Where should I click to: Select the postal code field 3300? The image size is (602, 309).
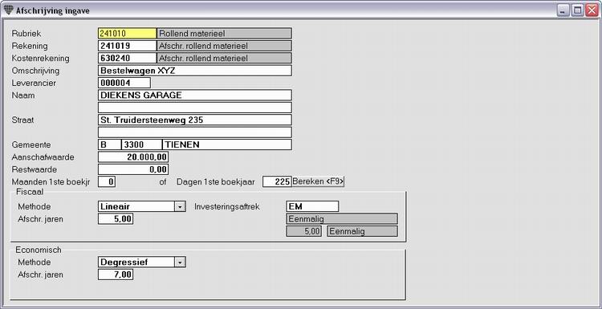[x=141, y=144]
